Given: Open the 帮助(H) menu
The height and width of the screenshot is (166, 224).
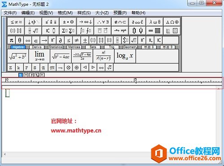Looking at the screenshot, I should coord(138,13).
